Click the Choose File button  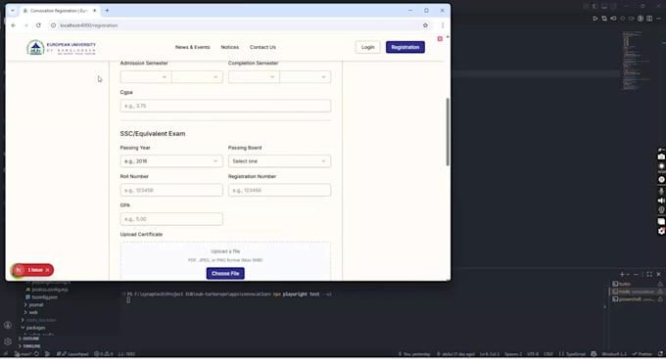pyautogui.click(x=225, y=273)
